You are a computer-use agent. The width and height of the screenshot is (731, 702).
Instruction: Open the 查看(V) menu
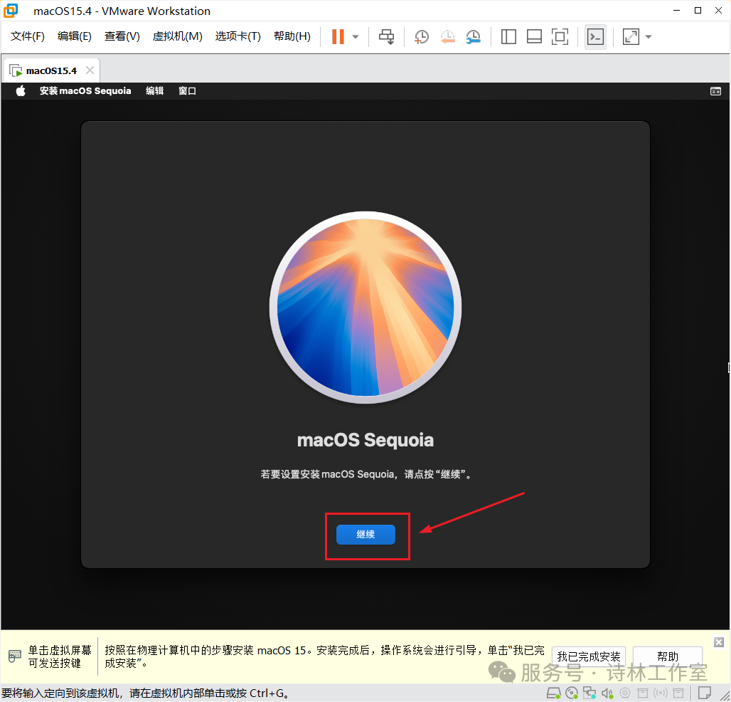[122, 36]
